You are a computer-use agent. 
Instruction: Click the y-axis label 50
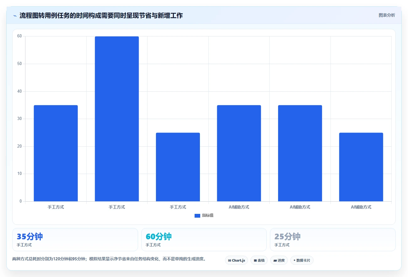(x=19, y=64)
